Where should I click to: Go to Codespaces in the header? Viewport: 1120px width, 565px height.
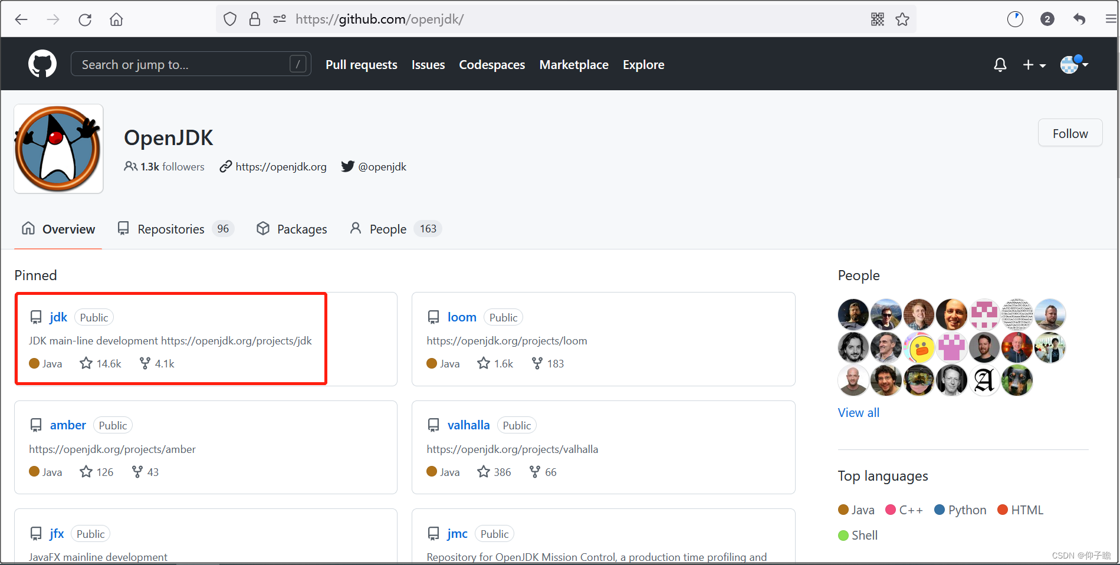point(492,65)
